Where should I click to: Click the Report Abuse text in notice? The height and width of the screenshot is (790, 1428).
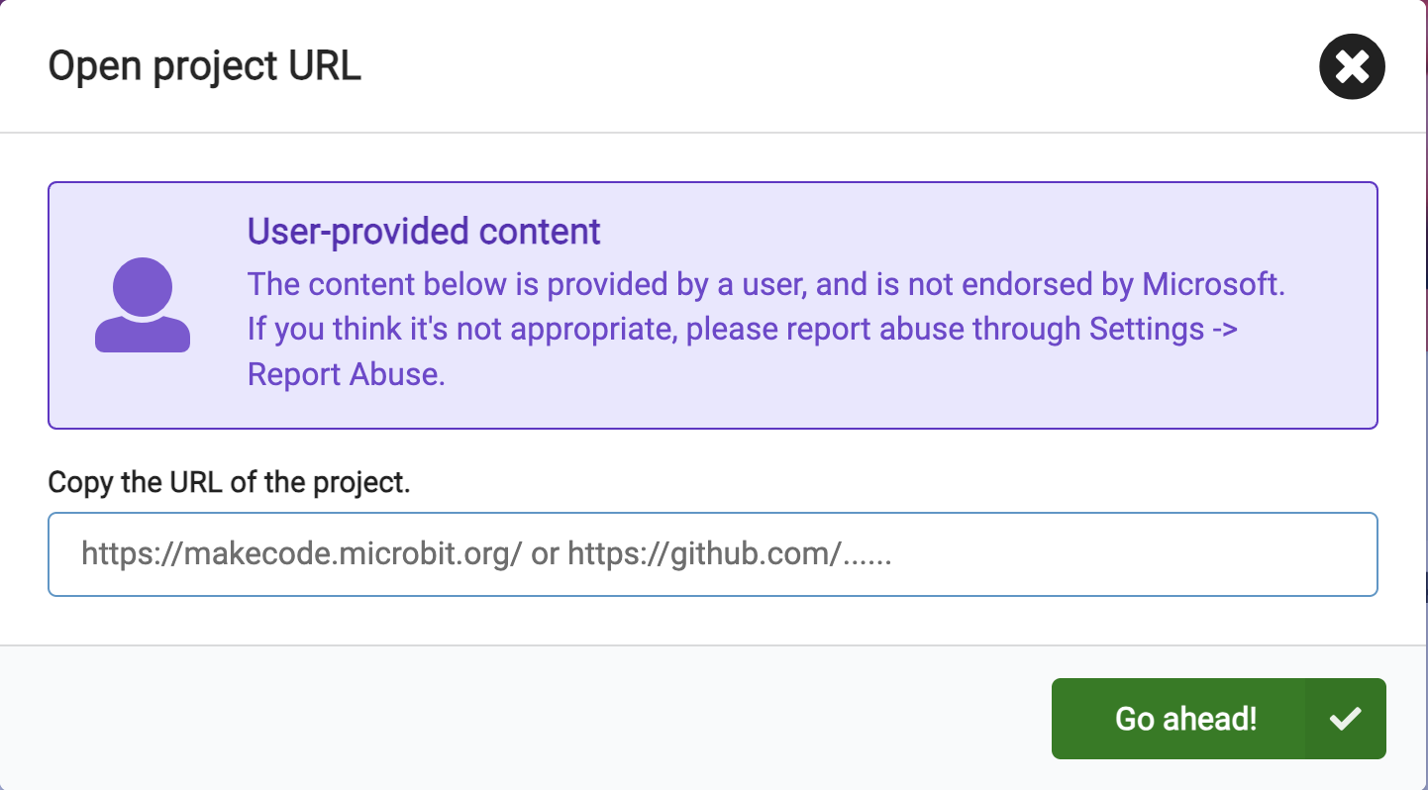tap(346, 375)
